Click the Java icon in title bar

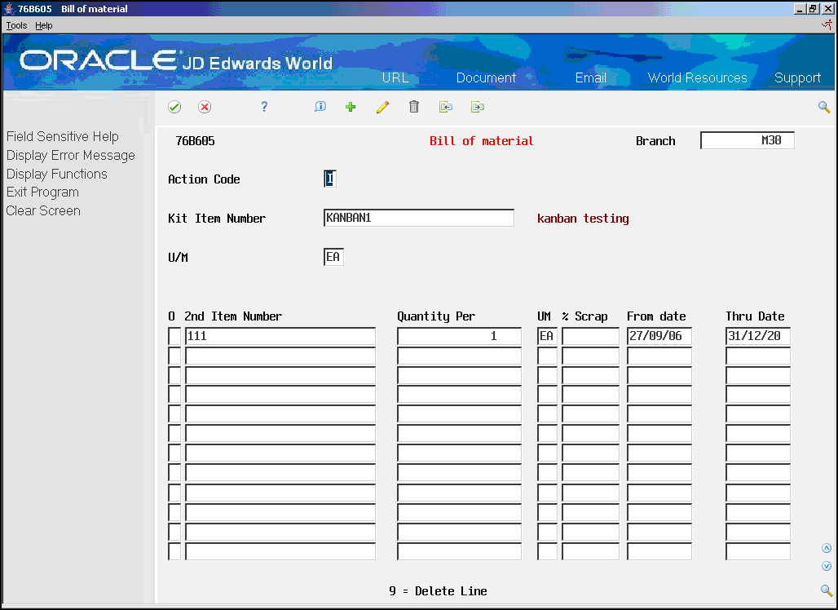9,8
